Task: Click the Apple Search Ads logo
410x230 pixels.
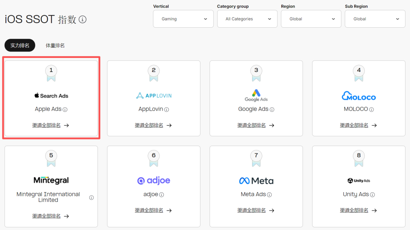Action: [51, 95]
